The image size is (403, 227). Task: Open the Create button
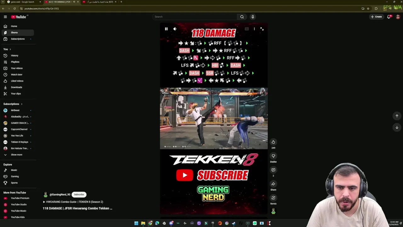(x=376, y=17)
